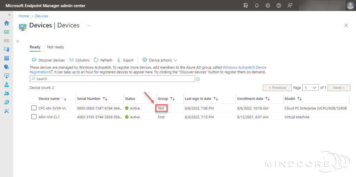356x177 pixels.
Task: Switch to the Not ready tab
Action: (x=55, y=47)
